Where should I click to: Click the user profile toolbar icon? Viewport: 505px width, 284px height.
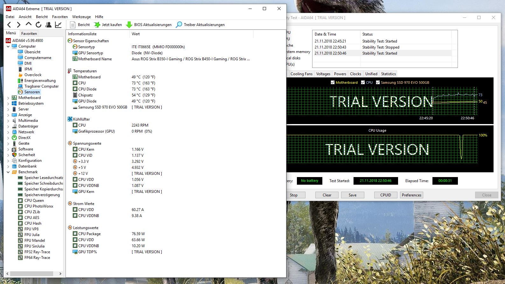[48, 24]
